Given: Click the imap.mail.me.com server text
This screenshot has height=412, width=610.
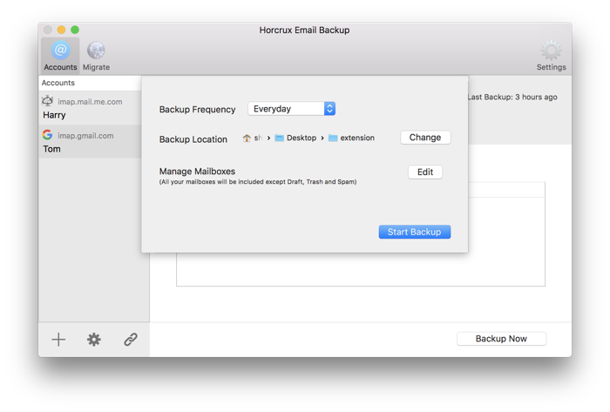Looking at the screenshot, I should tap(90, 102).
